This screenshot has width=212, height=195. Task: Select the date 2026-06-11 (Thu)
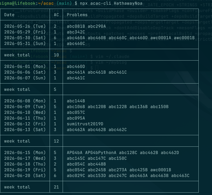point(25,118)
